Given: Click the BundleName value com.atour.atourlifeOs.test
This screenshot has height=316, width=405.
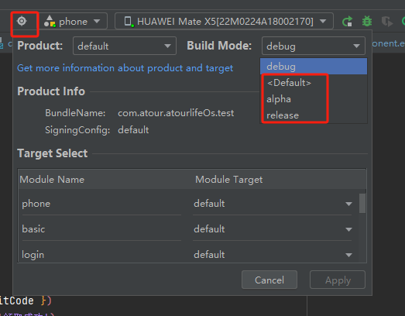Looking at the screenshot, I should click(176, 113).
